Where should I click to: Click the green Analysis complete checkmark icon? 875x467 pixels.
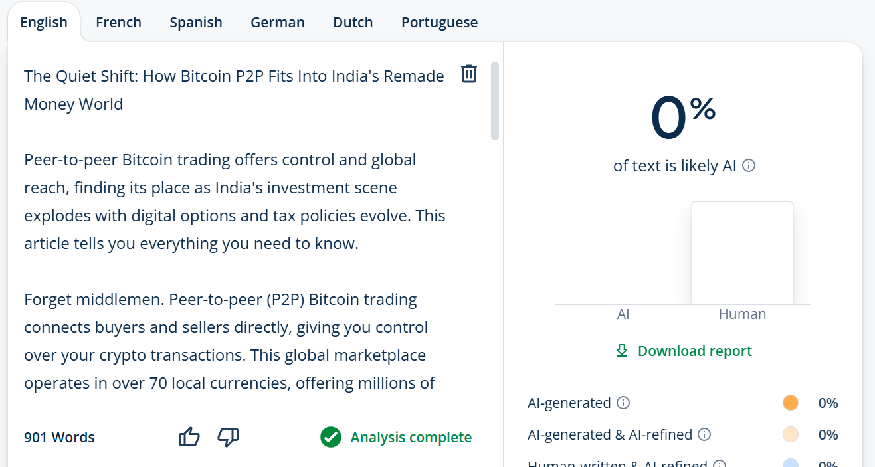330,437
